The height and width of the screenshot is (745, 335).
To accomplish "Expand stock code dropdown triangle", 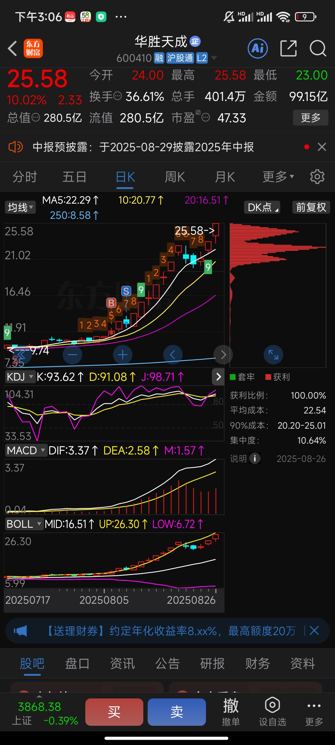I will pos(214,58).
